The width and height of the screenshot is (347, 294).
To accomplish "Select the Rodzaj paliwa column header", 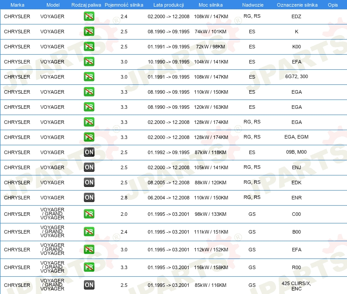I will (x=86, y=4).
